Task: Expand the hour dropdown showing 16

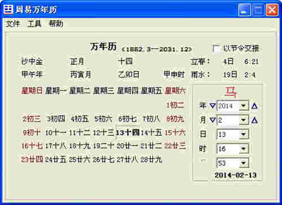Action: pos(244,149)
